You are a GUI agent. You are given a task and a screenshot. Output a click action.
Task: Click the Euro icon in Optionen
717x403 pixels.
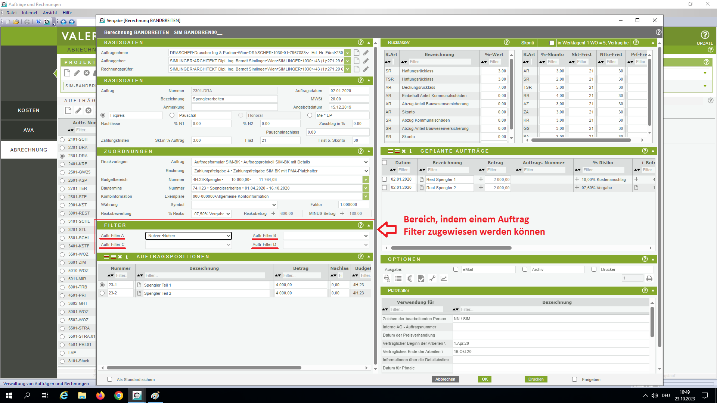(x=410, y=278)
